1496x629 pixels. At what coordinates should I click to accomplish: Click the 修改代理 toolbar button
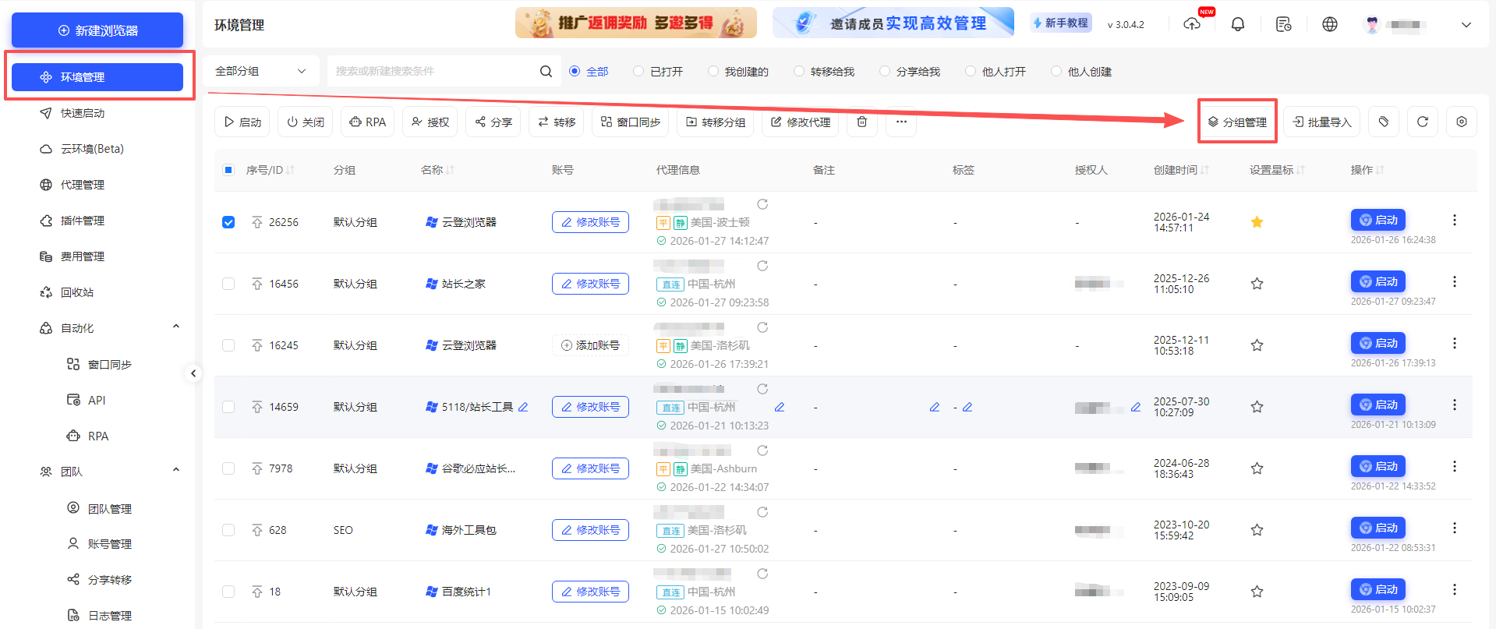pyautogui.click(x=801, y=122)
